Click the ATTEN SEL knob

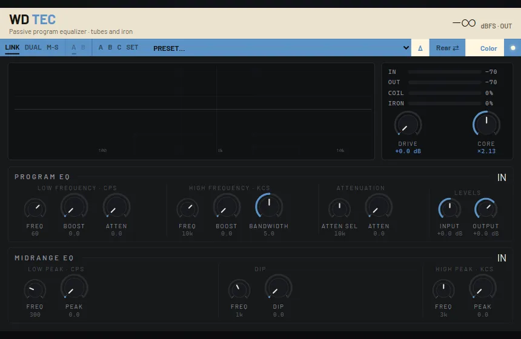coord(339,209)
